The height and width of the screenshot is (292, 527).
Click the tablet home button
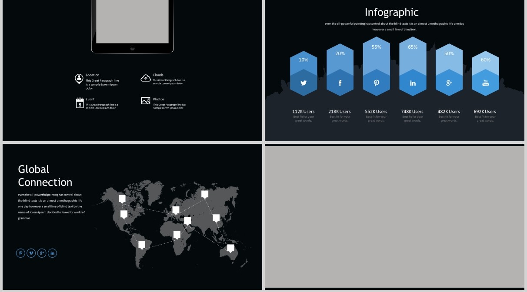(x=133, y=48)
